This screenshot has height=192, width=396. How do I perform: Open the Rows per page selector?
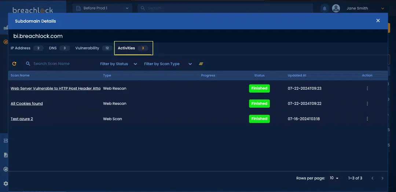(334, 178)
